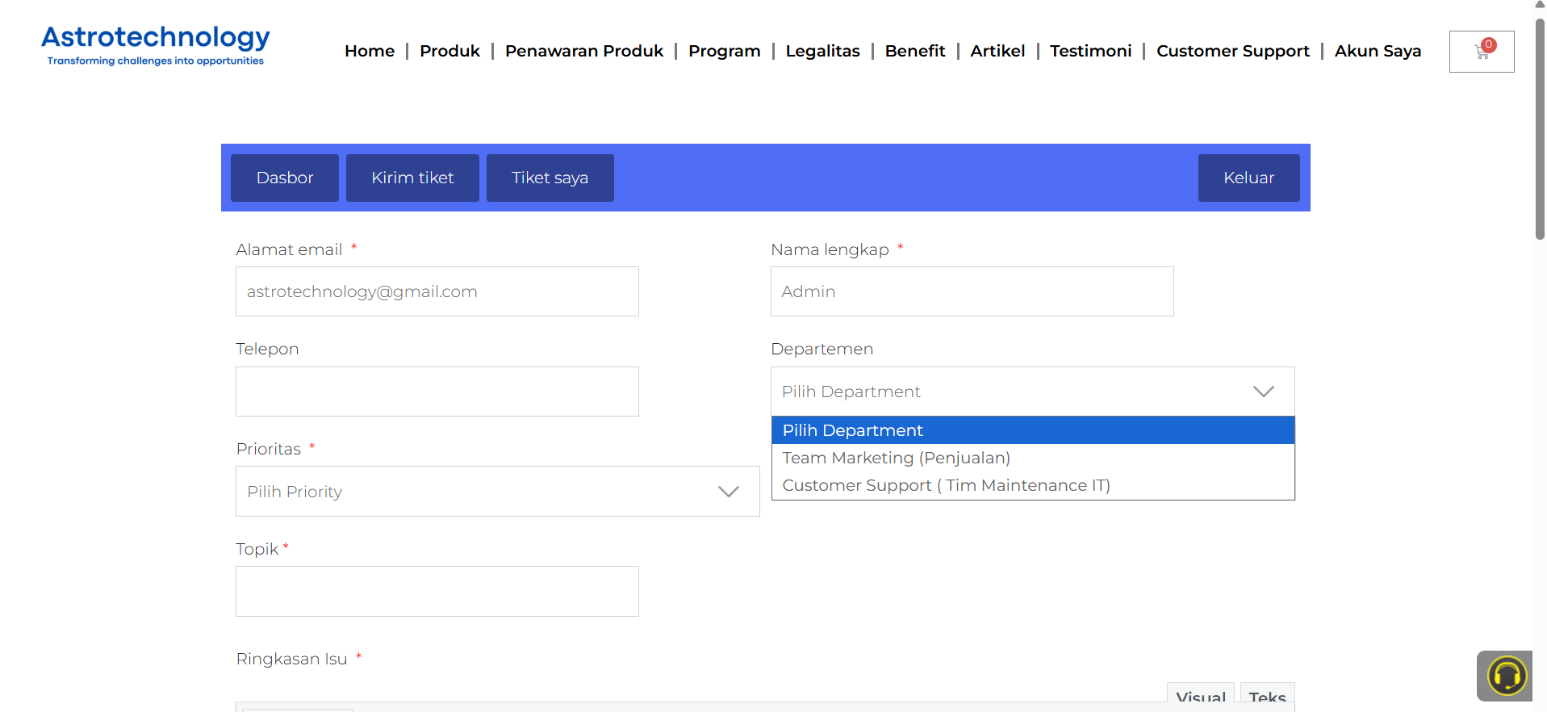Viewport: 1547px width, 712px height.
Task: Click the Astrotechnology logo
Action: (156, 45)
